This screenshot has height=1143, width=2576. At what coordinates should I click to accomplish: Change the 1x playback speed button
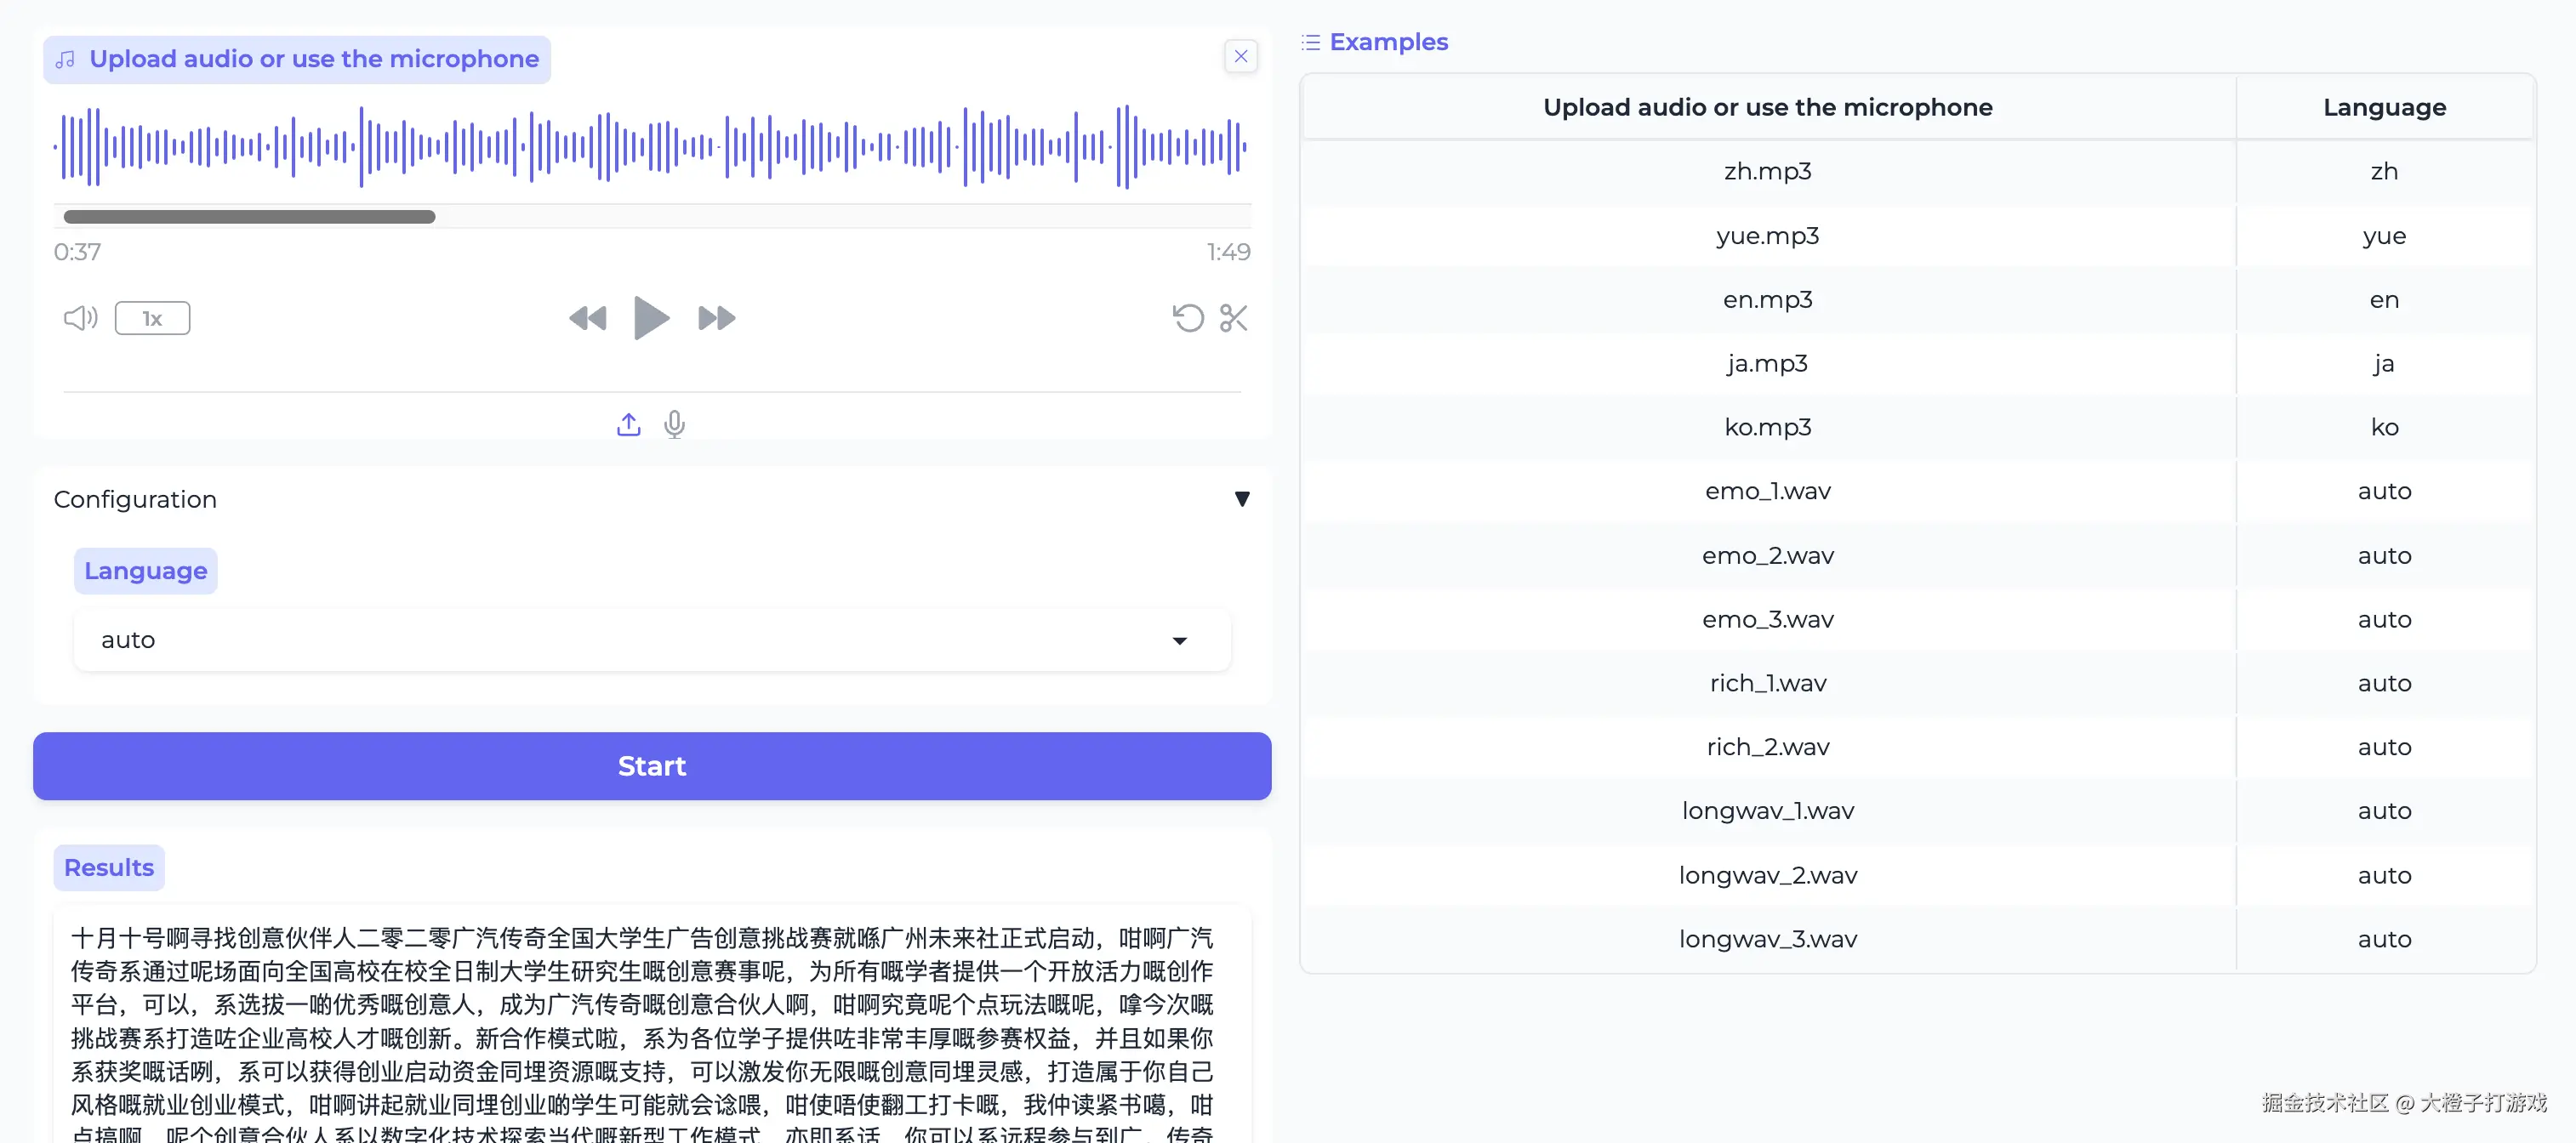click(x=152, y=318)
